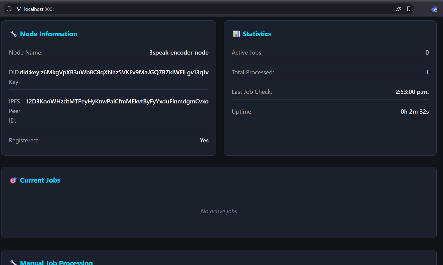Click the Manual Job Processing heading
443x265 pixels.
click(56, 263)
